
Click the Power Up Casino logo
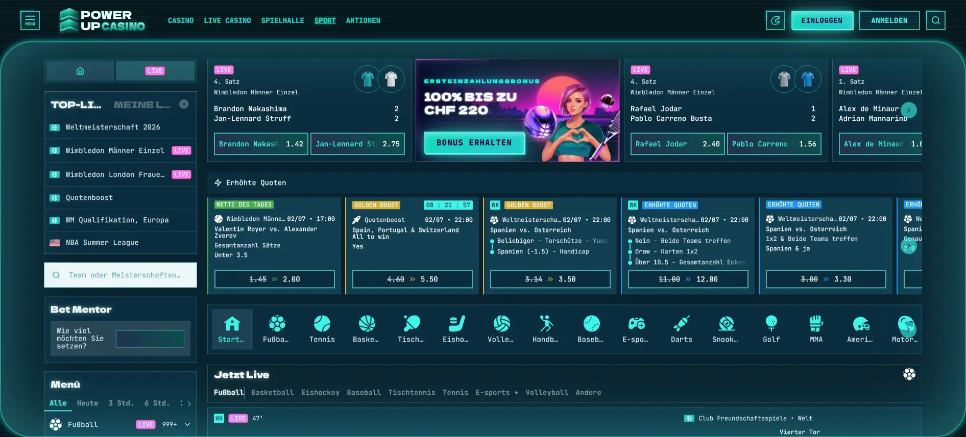[102, 20]
